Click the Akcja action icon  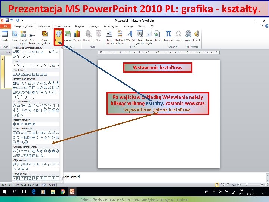[x=98, y=34]
